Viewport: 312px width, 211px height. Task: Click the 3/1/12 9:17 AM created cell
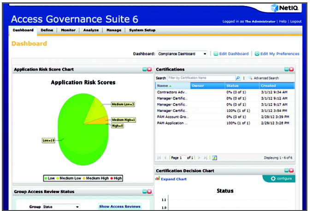[x=274, y=105]
